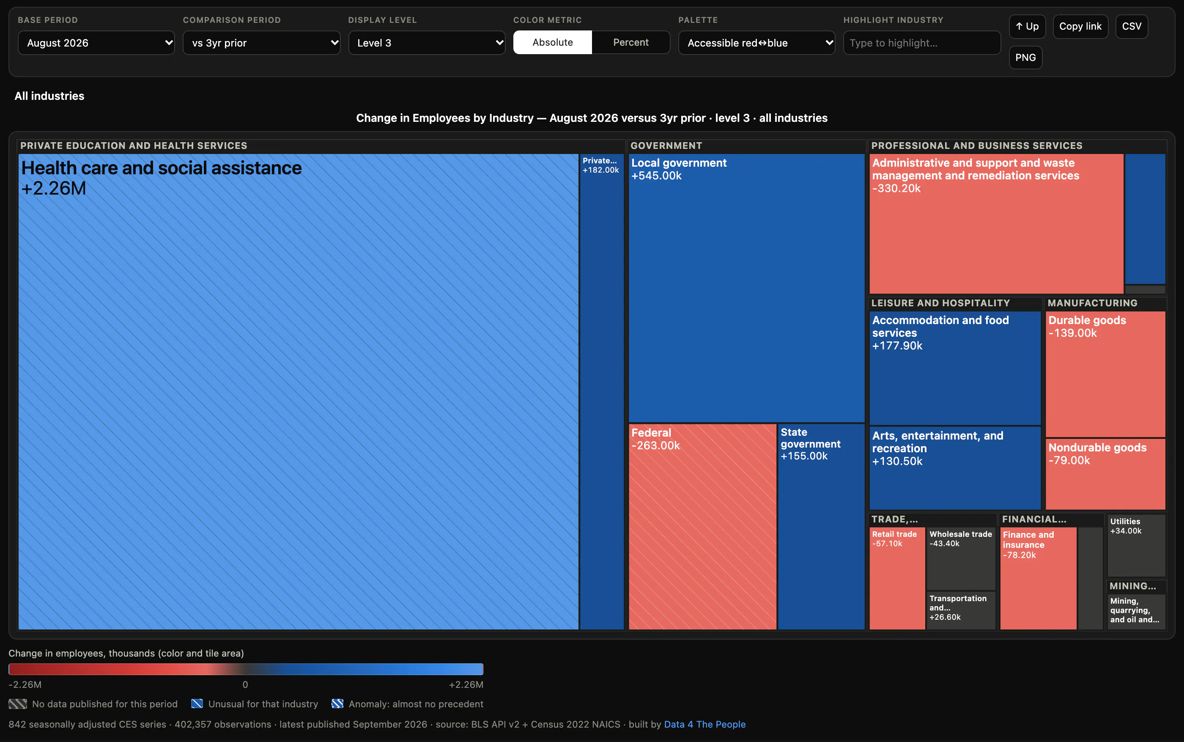Click the Retail trade -57.10k tile
Viewport: 1184px width, 742px height.
pyautogui.click(x=897, y=578)
